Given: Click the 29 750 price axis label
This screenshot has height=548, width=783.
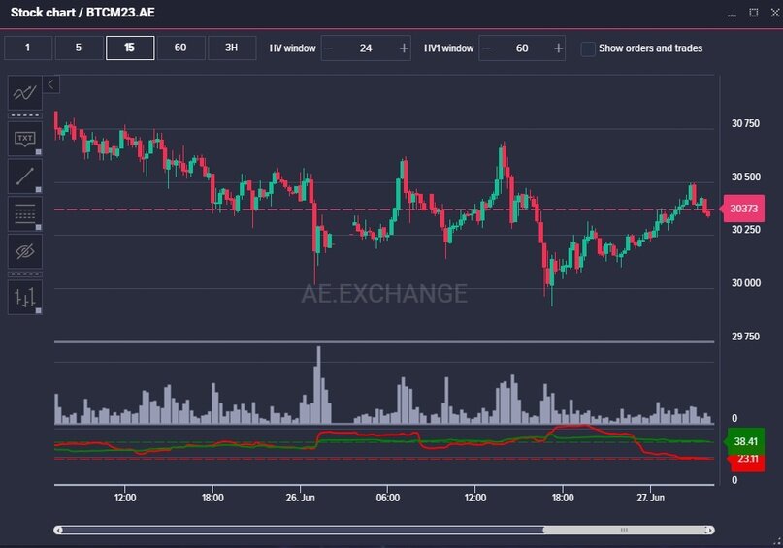Looking at the screenshot, I should coord(745,337).
